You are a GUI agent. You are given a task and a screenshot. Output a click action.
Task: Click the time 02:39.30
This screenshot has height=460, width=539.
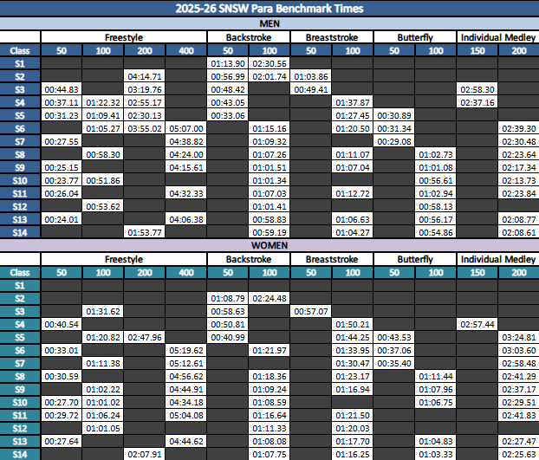point(519,128)
